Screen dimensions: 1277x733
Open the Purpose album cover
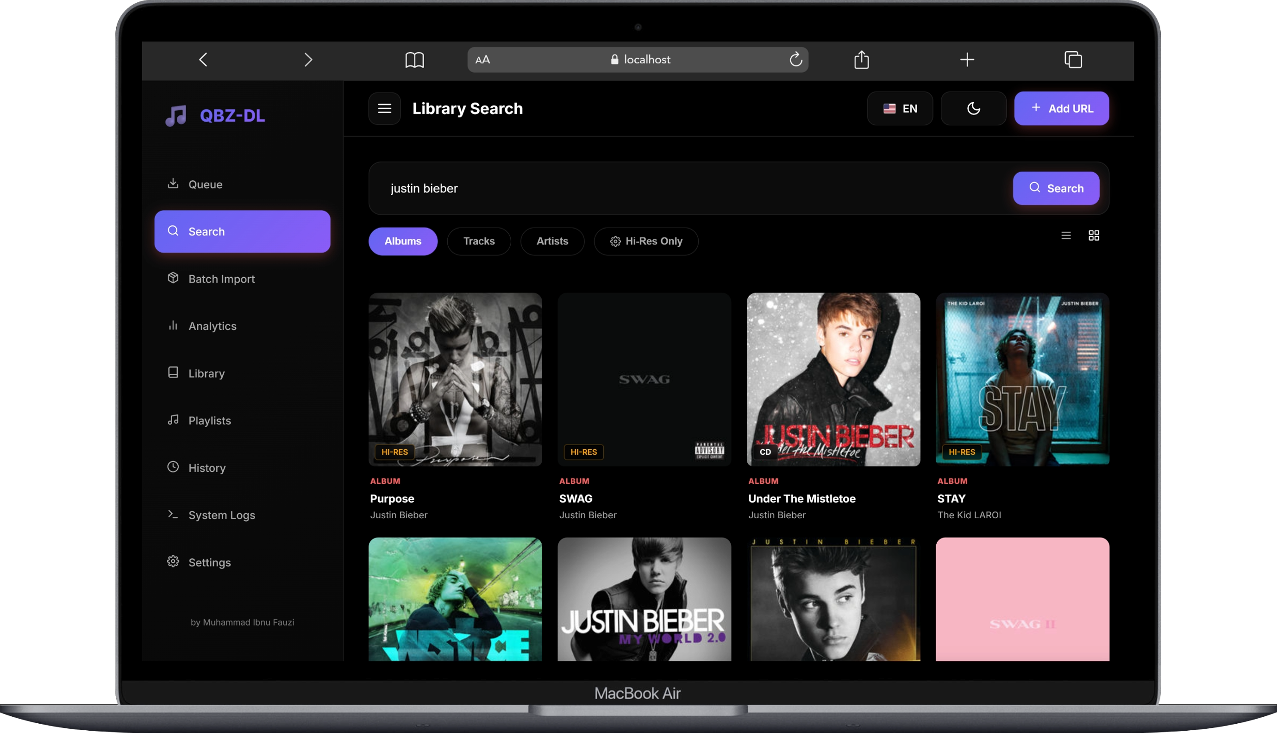(x=455, y=379)
